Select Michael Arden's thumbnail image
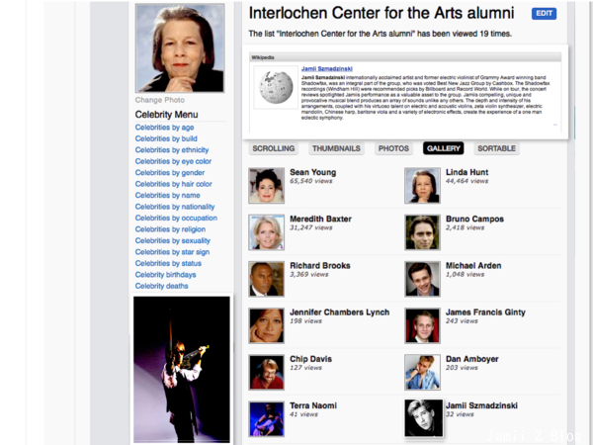Viewport: 593px width, 445px height. (422, 279)
